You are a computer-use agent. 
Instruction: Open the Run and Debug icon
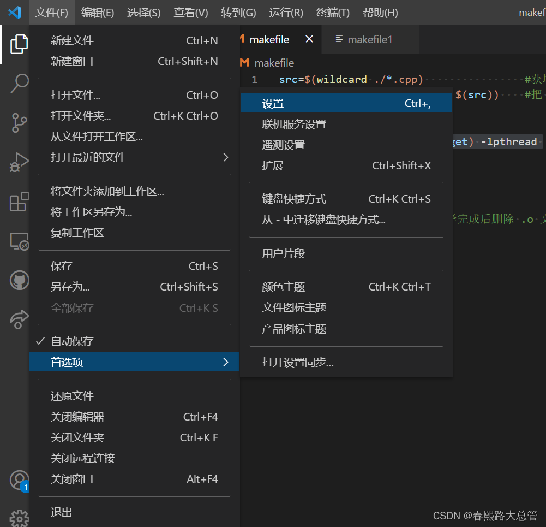click(x=19, y=162)
